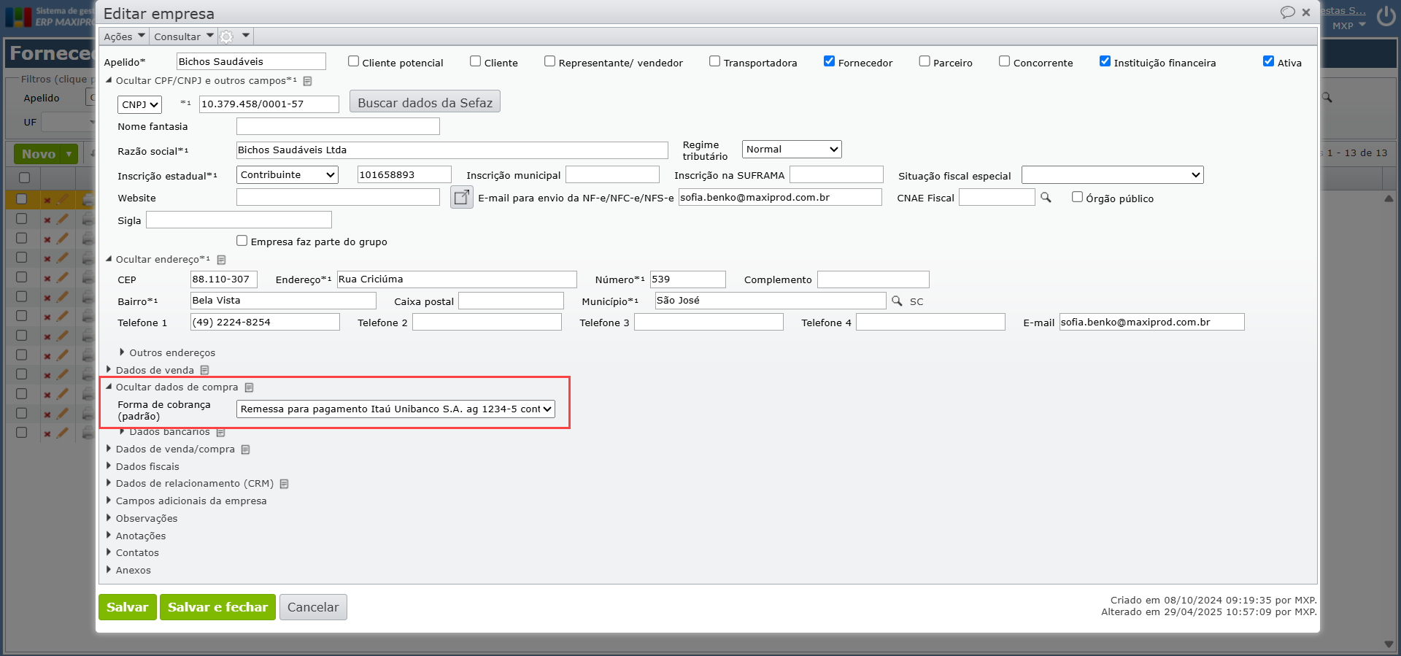Focus the Telefone 2 field
The image size is (1401, 656).
487,322
